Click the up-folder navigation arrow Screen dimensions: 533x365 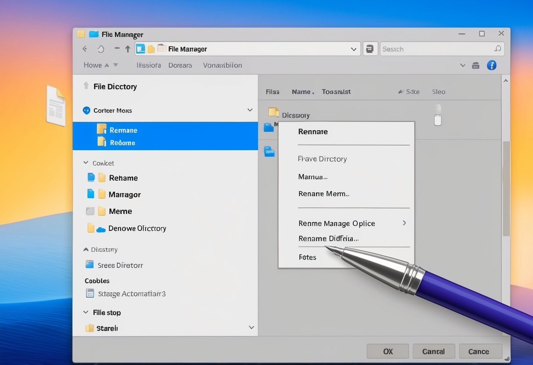[x=127, y=49]
